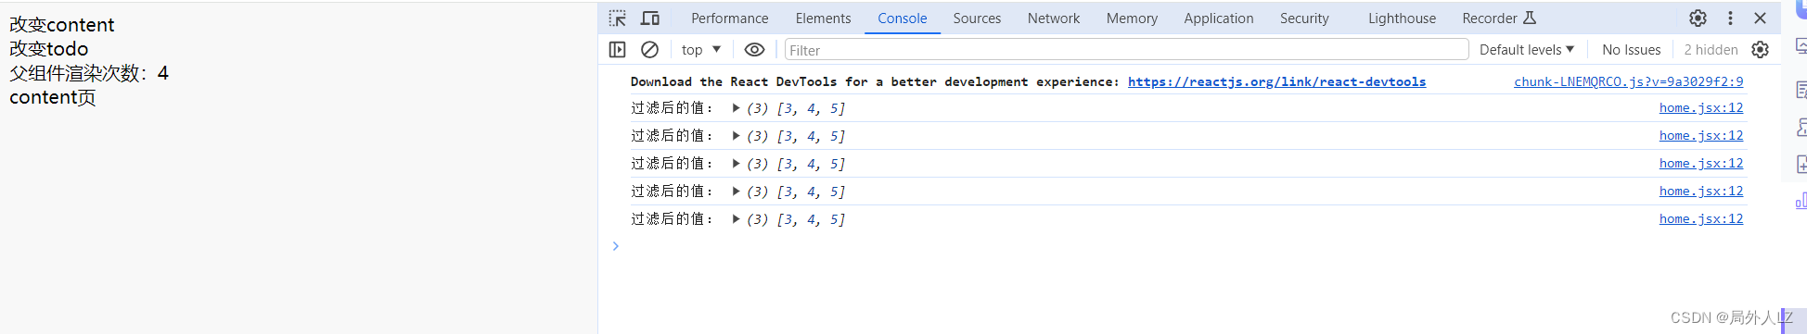Click the 改变content text on the page

[62, 25]
